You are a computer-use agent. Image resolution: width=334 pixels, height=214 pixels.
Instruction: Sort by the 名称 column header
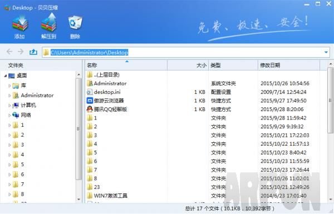pyautogui.click(x=126, y=65)
